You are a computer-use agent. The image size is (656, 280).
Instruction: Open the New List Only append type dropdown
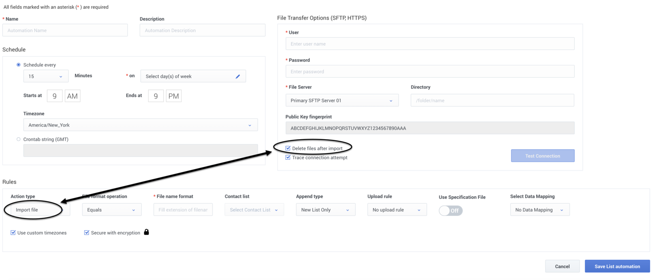tap(325, 210)
